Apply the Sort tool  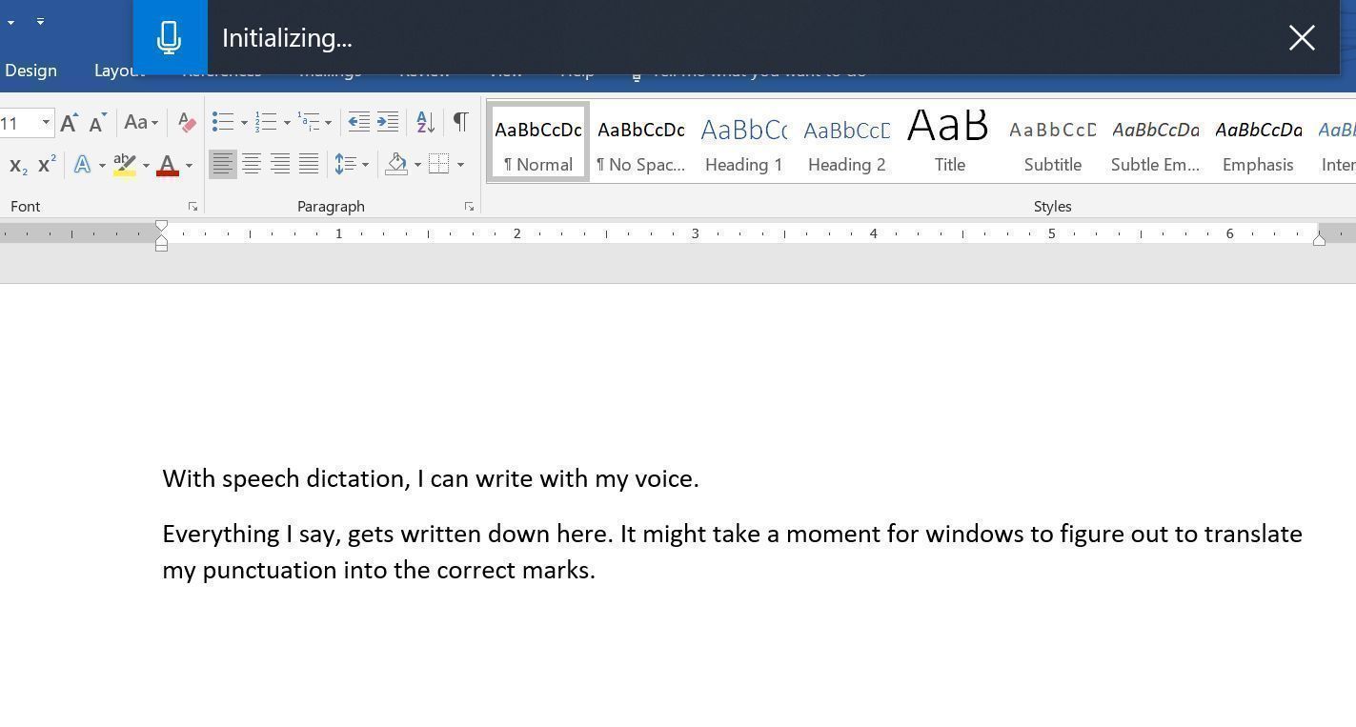tap(425, 122)
